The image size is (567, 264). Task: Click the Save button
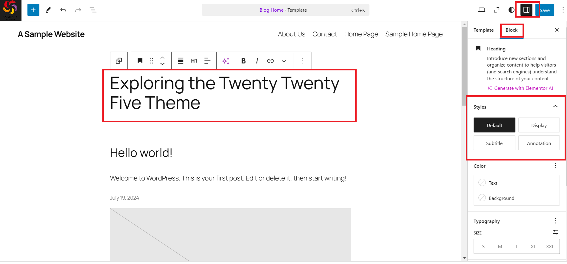[545, 10]
